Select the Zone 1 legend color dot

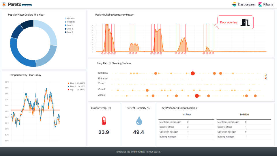[65, 25]
